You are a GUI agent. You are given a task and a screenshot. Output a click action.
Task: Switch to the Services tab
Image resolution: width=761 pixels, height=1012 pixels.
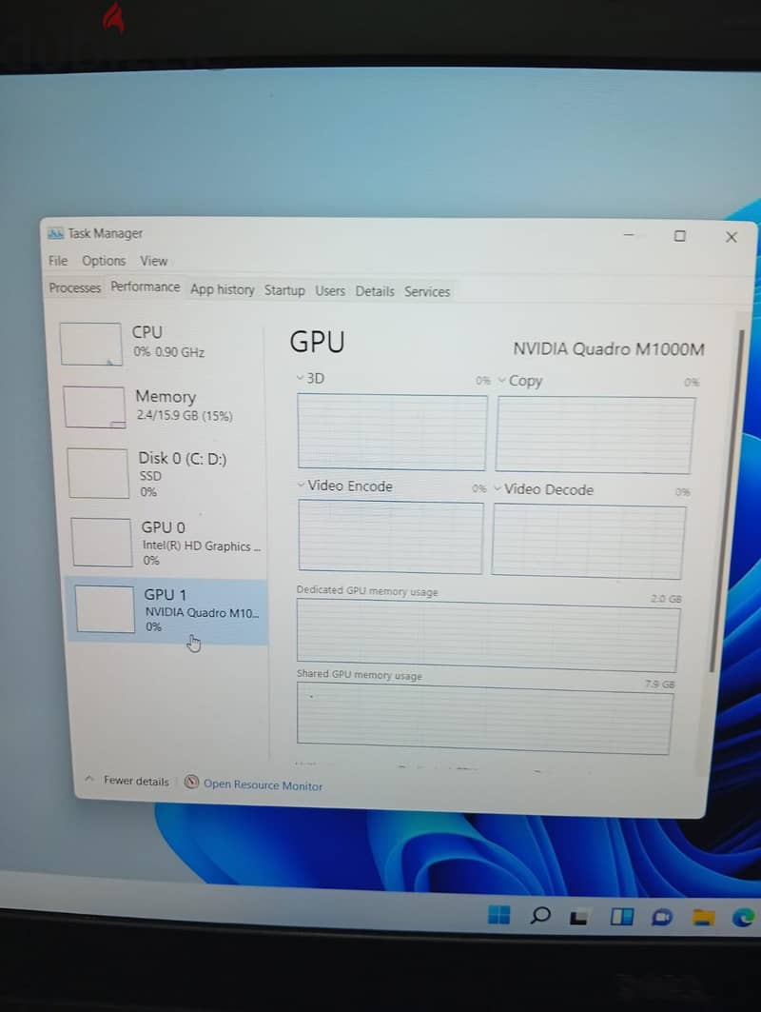click(x=427, y=291)
